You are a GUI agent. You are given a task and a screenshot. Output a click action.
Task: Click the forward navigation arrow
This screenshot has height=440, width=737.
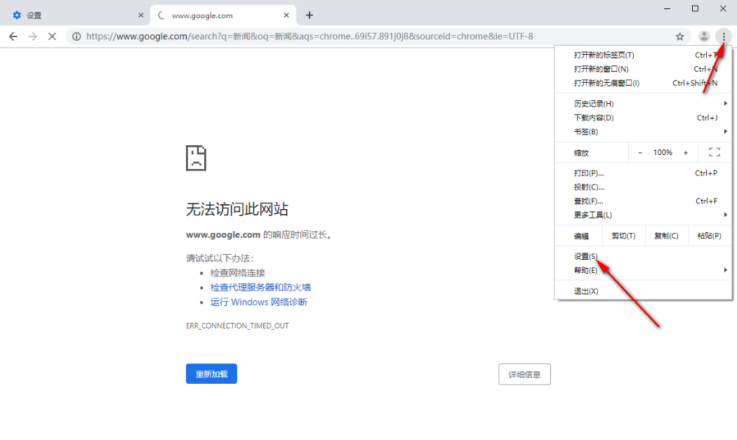click(32, 36)
